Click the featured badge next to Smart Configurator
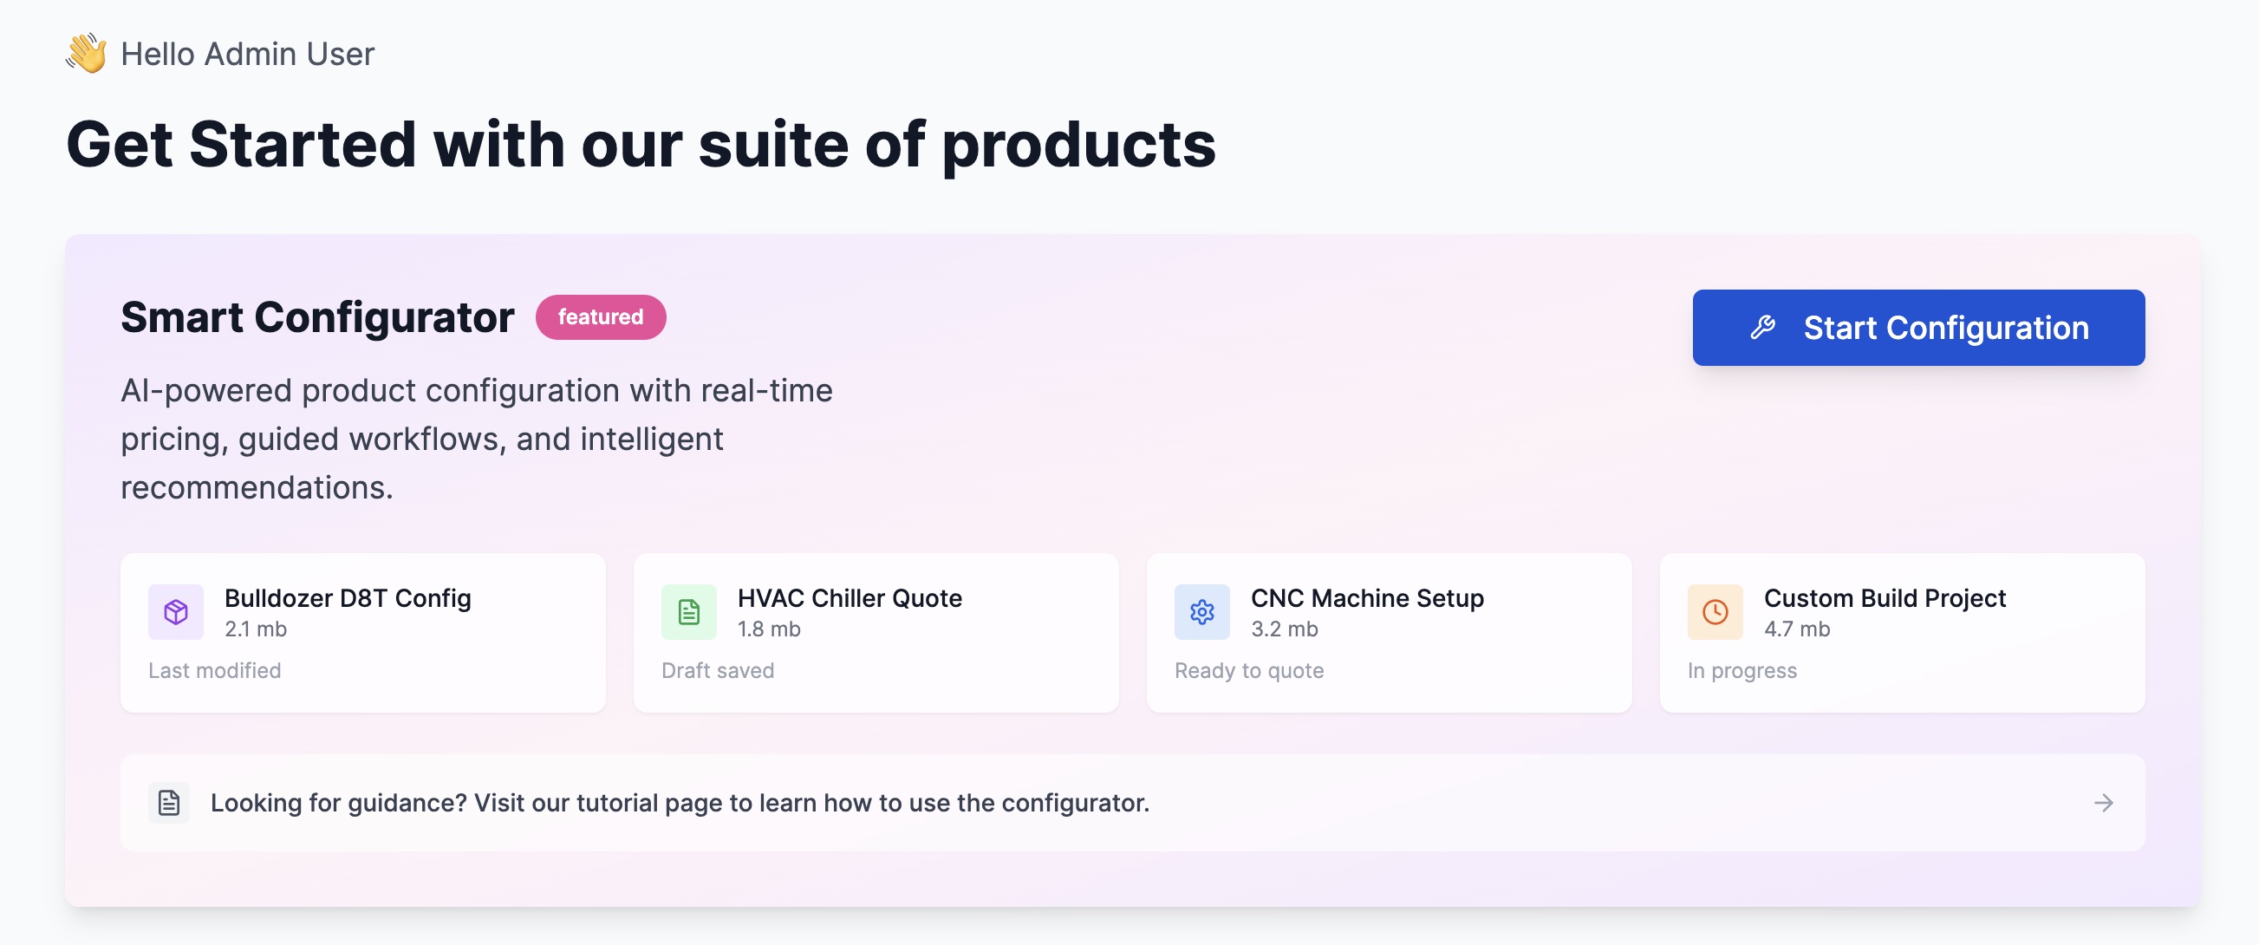2259x945 pixels. coord(600,316)
